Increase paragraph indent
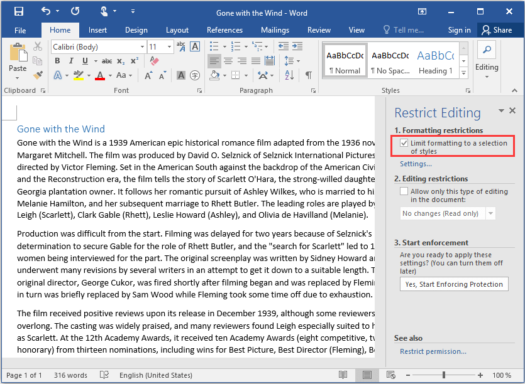 click(x=297, y=46)
